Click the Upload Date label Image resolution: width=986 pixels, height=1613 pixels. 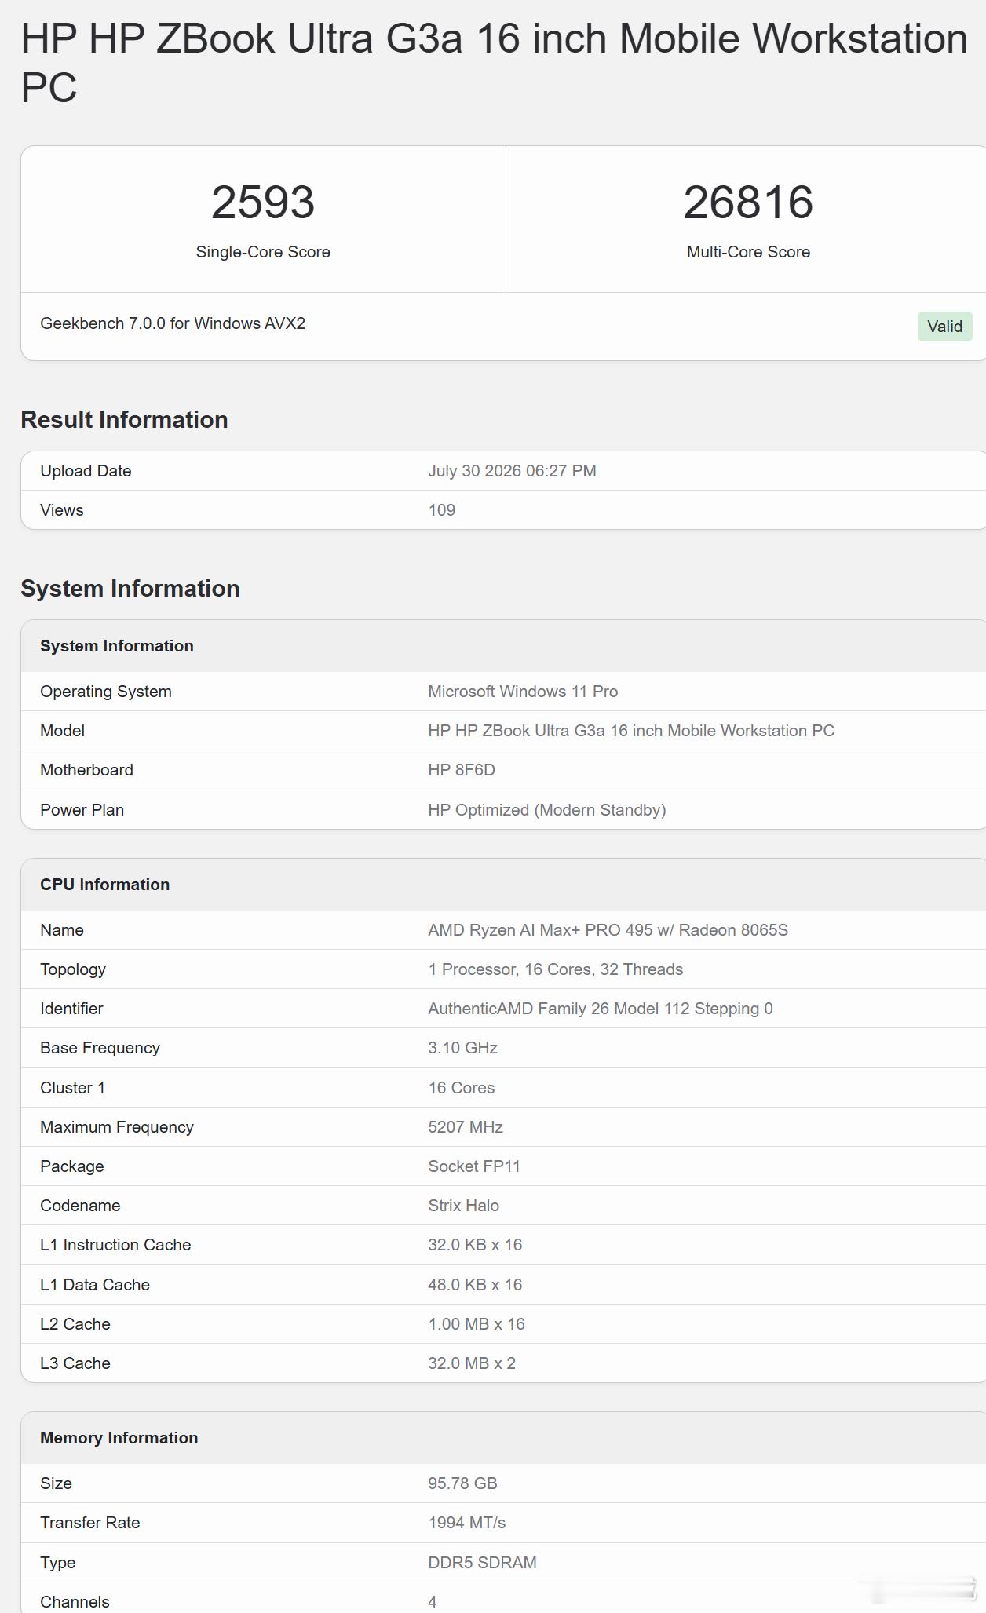pyautogui.click(x=86, y=471)
